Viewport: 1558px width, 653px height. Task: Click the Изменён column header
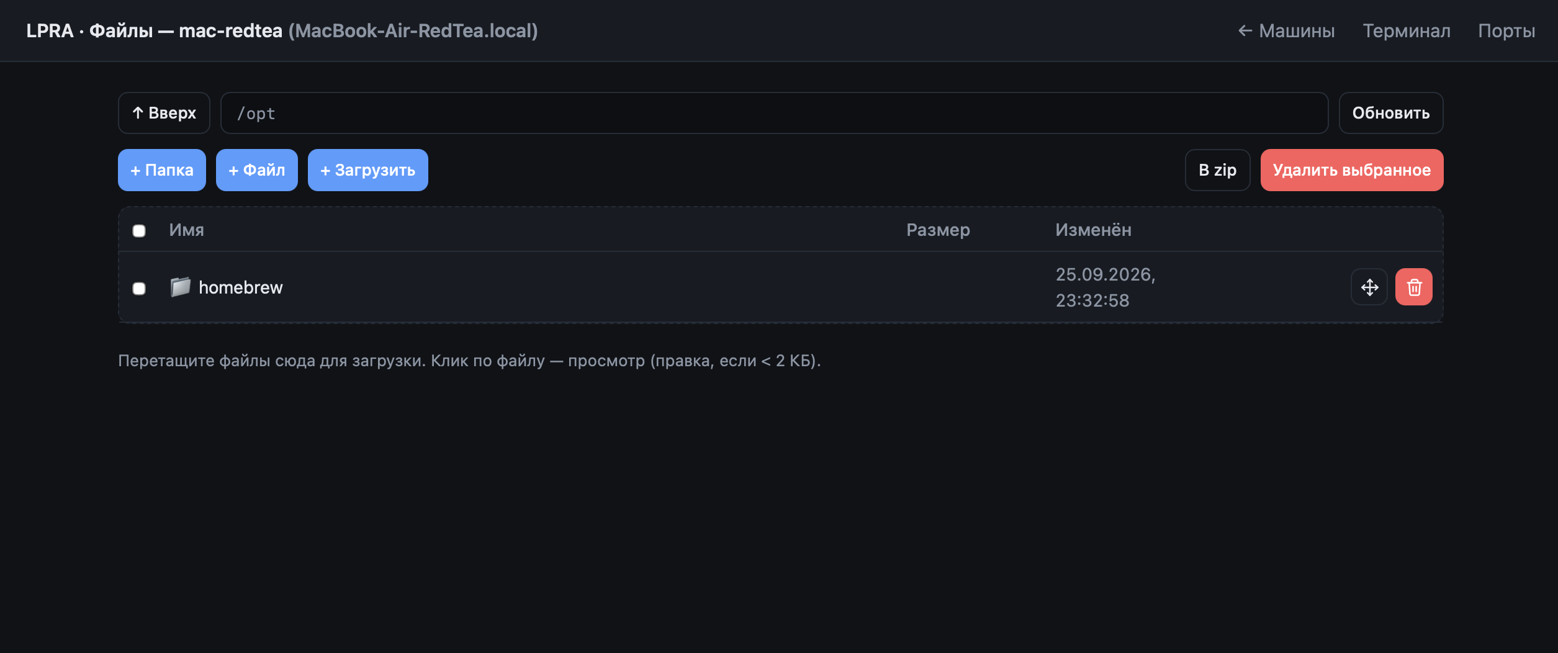[1093, 230]
